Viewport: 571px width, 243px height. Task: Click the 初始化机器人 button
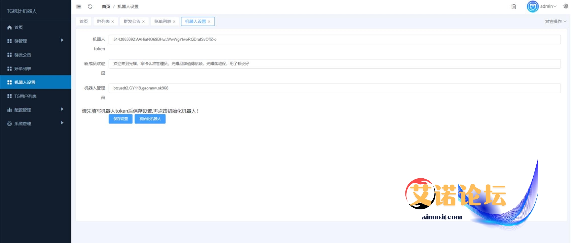tap(150, 119)
